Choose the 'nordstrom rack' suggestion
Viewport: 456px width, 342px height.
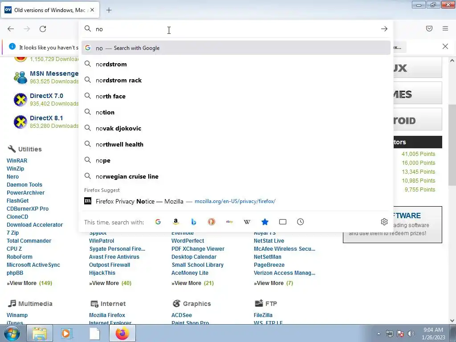coord(236,80)
